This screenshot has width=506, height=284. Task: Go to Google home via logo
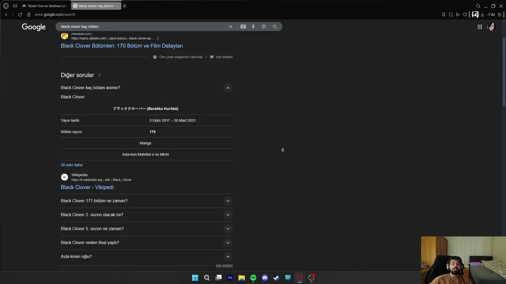click(34, 27)
